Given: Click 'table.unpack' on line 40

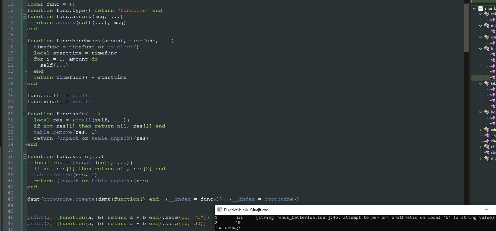Looking at the screenshot, I should [111, 181].
